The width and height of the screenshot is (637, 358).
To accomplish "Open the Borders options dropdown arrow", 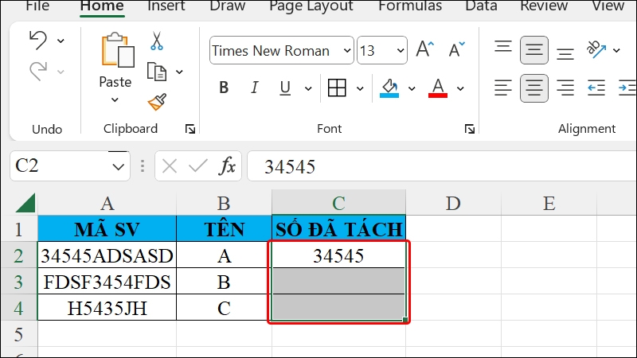I will 360,88.
